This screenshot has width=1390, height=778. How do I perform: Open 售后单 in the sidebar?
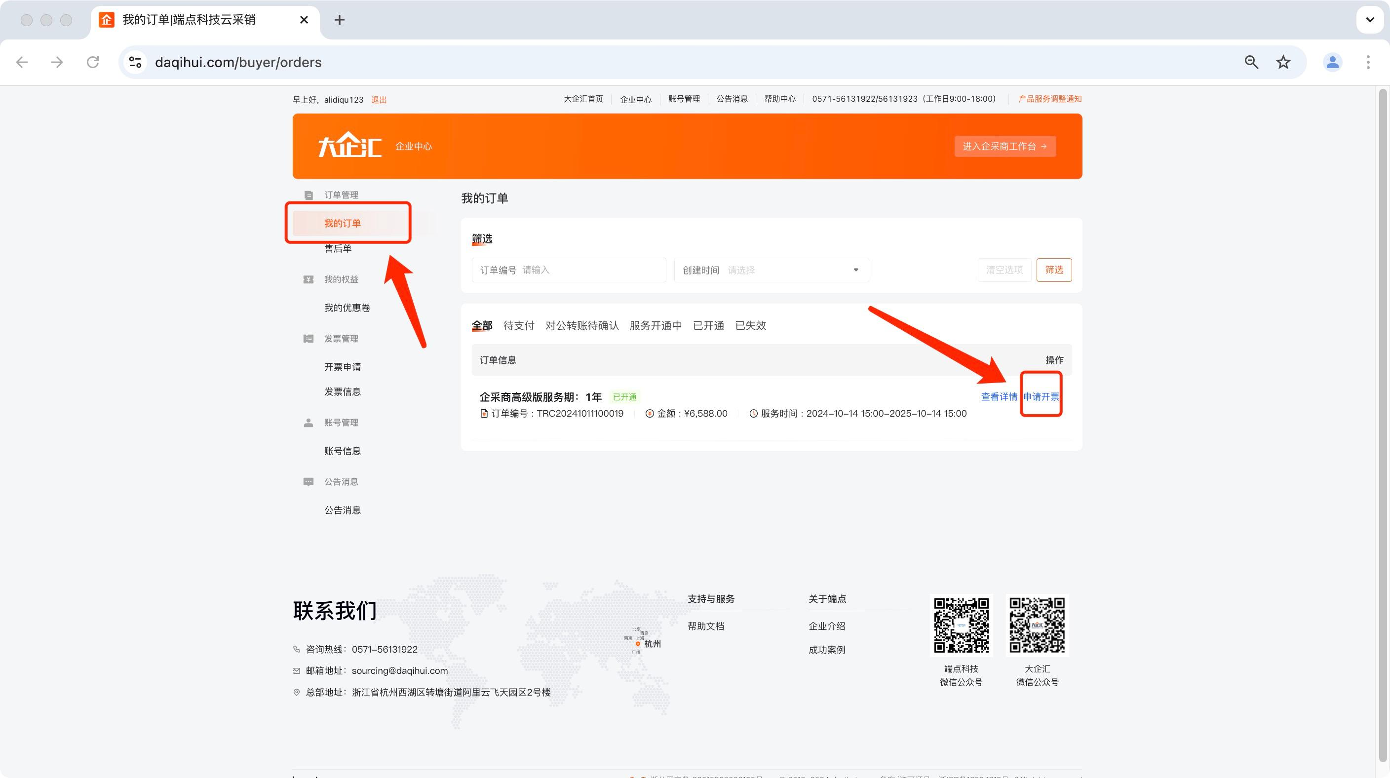[338, 249]
